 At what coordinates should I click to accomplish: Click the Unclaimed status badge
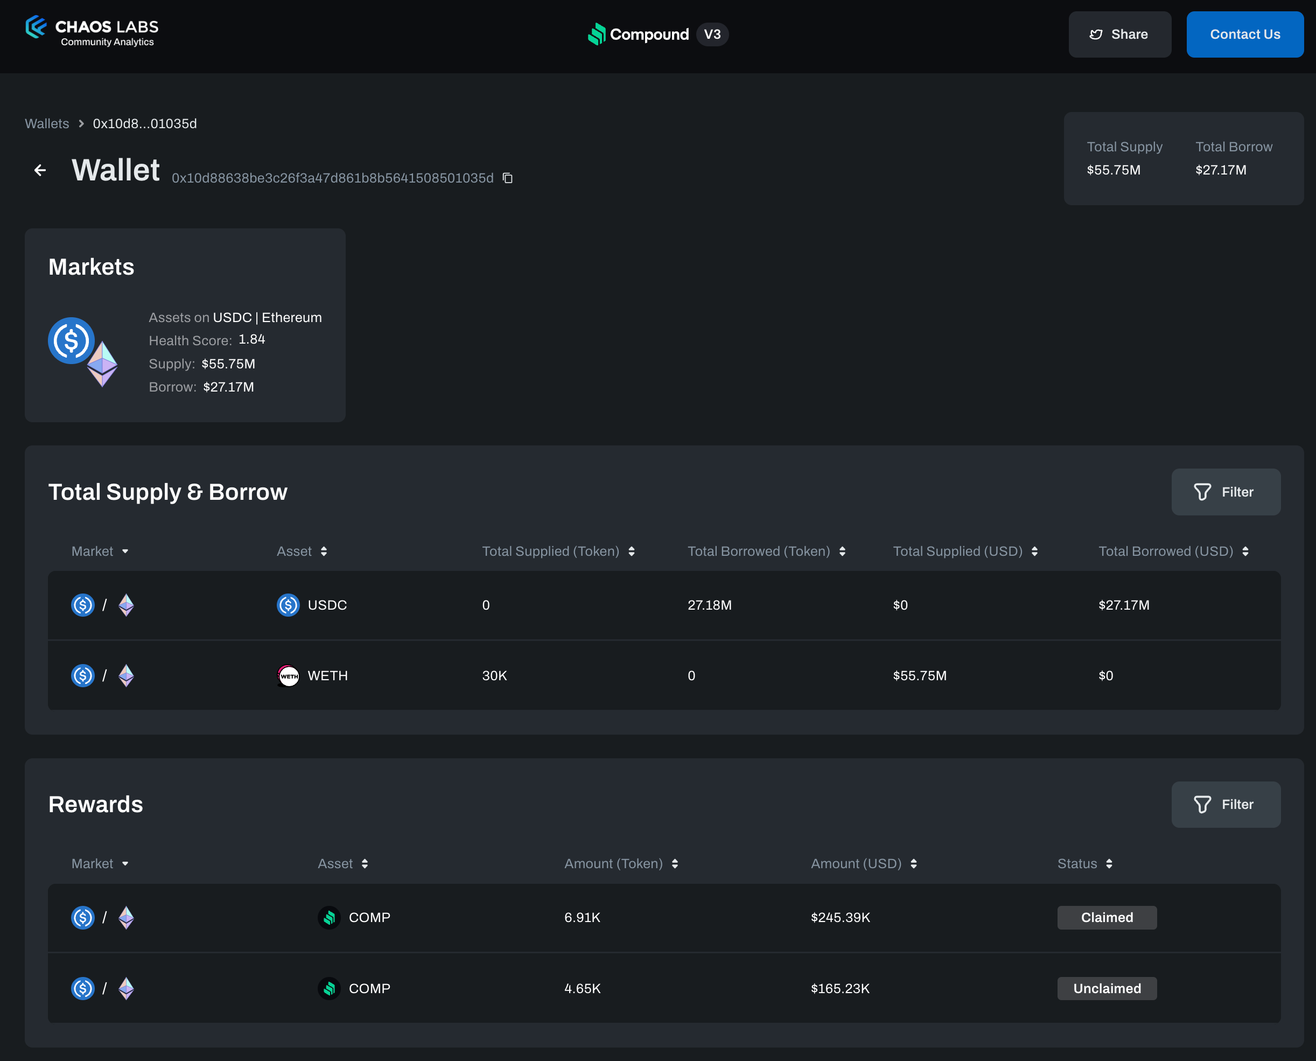pos(1107,988)
